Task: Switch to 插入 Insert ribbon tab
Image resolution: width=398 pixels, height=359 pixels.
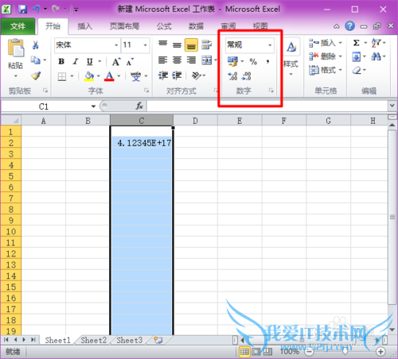Action: 84,26
